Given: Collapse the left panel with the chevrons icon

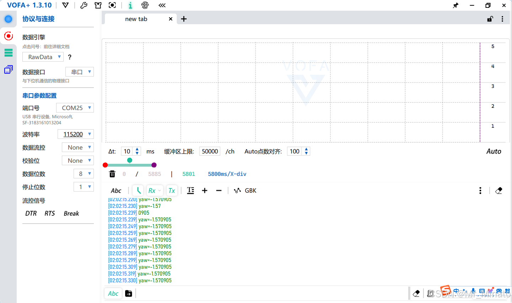Looking at the screenshot, I should click(x=162, y=5).
